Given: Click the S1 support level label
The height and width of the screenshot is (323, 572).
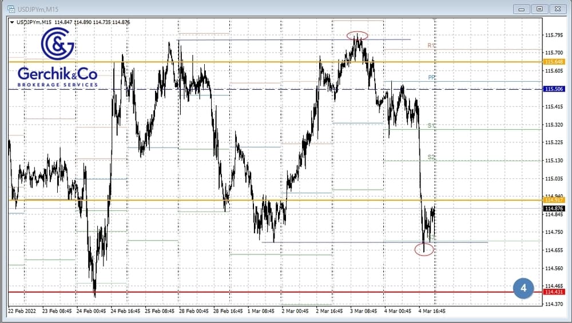Looking at the screenshot, I should [431, 125].
